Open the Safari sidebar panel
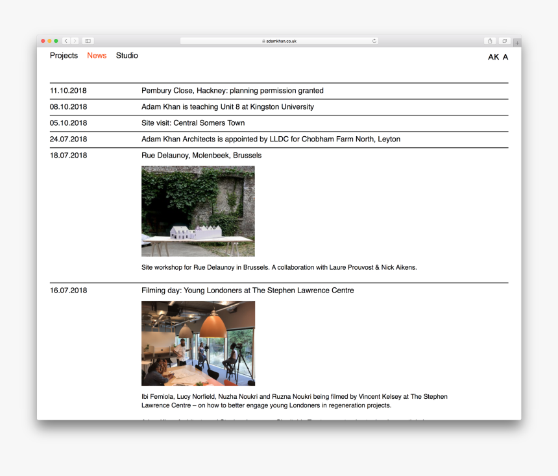The width and height of the screenshot is (558, 476). coord(88,40)
